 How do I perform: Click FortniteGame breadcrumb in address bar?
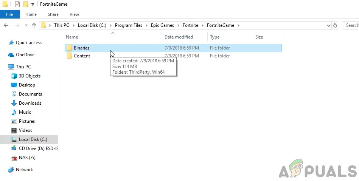pyautogui.click(x=221, y=25)
